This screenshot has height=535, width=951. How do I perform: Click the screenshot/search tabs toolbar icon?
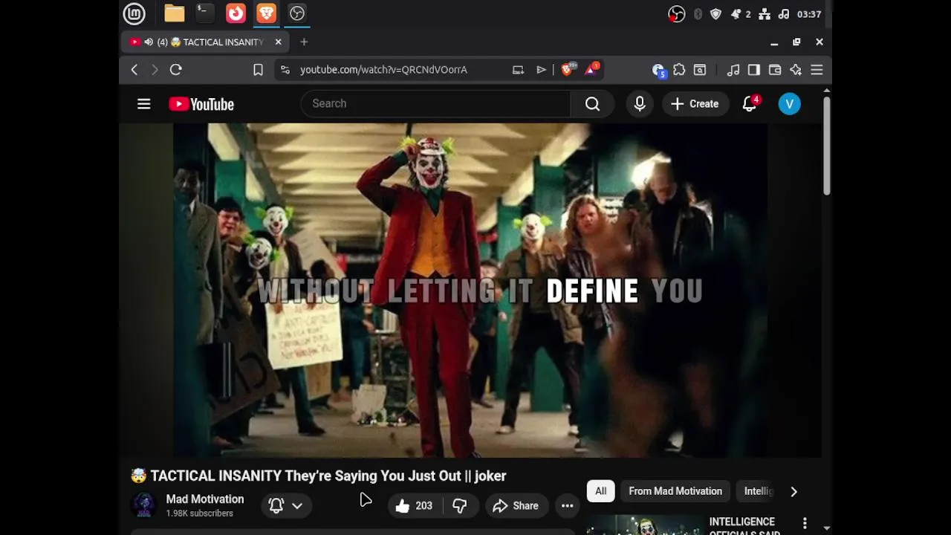point(700,70)
